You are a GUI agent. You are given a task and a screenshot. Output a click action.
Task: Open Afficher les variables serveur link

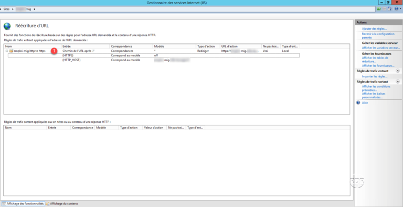380,48
